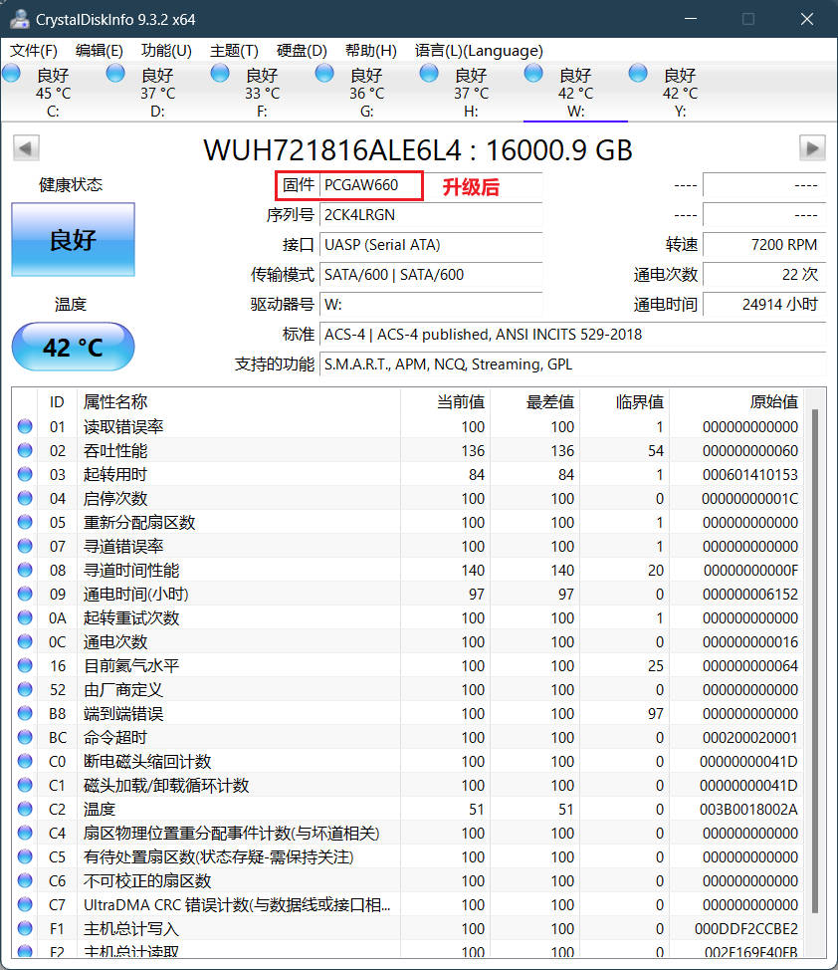This screenshot has width=838, height=970.
Task: Click the 转速 field 7200 RPM
Action: click(764, 244)
